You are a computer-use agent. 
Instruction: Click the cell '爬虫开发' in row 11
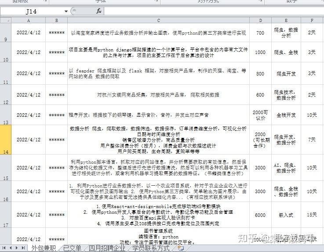pos(286,73)
